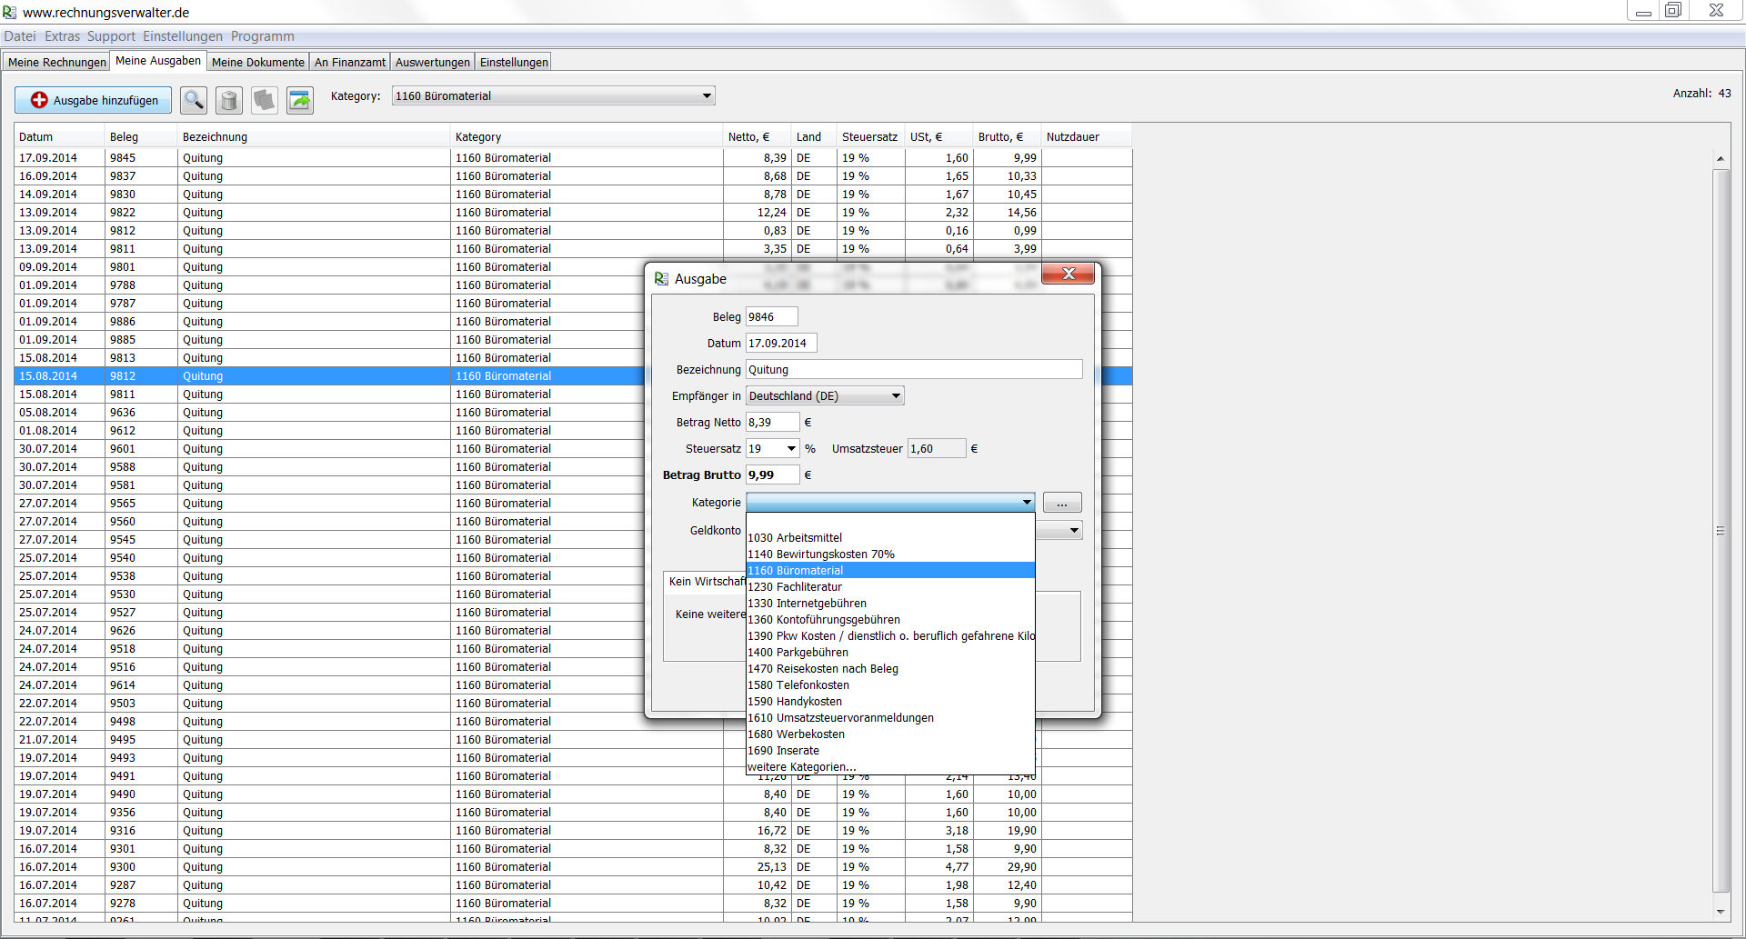Open the Kategory filter dropdown in the toolbar
The image size is (1746, 939).
coord(707,96)
